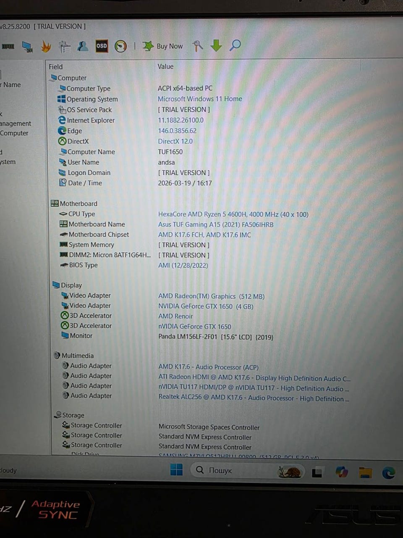
Task: Sort by the Value column header
Action: (165, 66)
